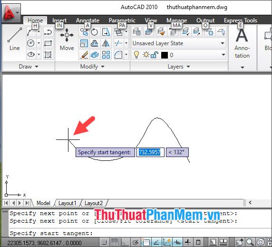This screenshot has height=247, width=272.
Task: Toggle Dynamic UCS in status bar
Action: coord(167,242)
